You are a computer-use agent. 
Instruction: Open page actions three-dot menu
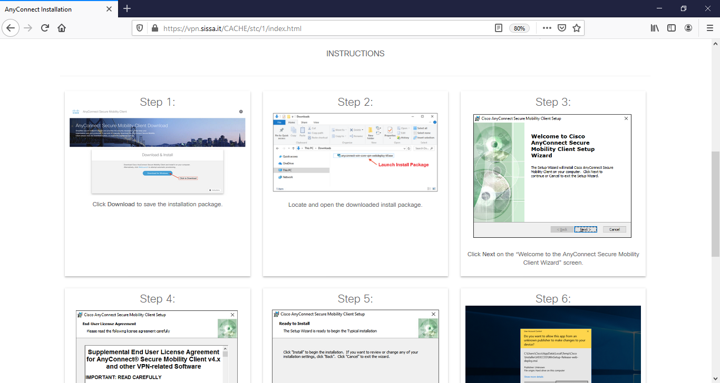click(547, 28)
